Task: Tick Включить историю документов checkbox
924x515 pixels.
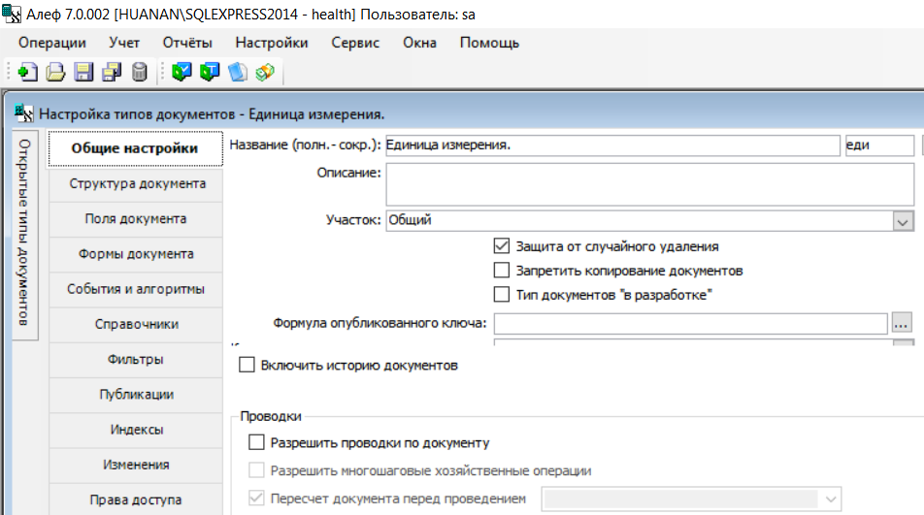Action: click(247, 365)
